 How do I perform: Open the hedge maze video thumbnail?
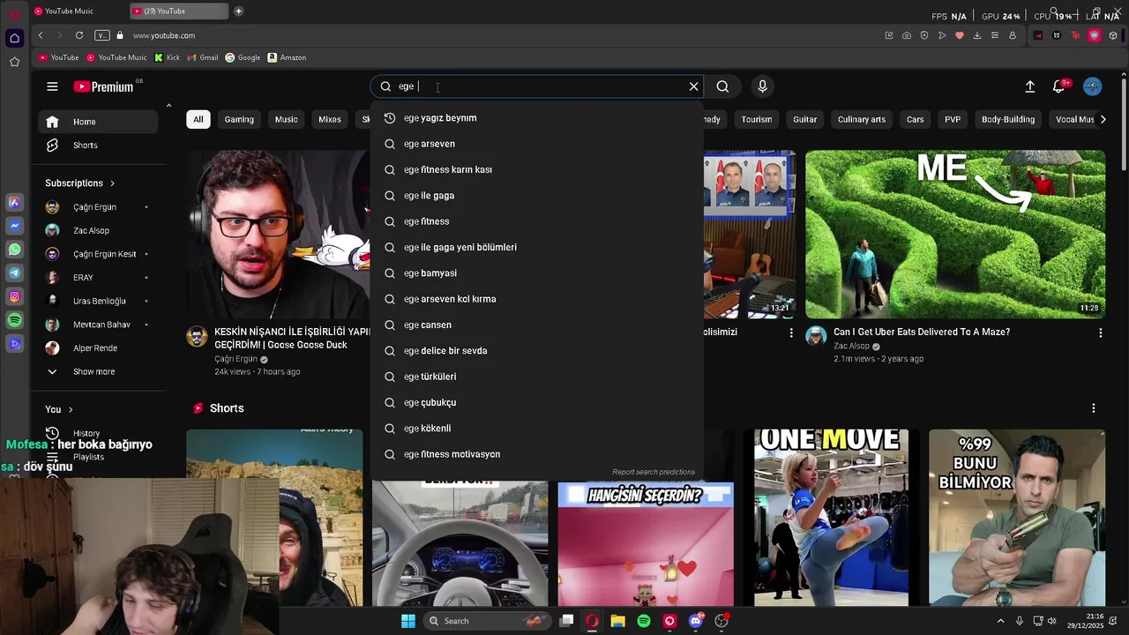[955, 234]
